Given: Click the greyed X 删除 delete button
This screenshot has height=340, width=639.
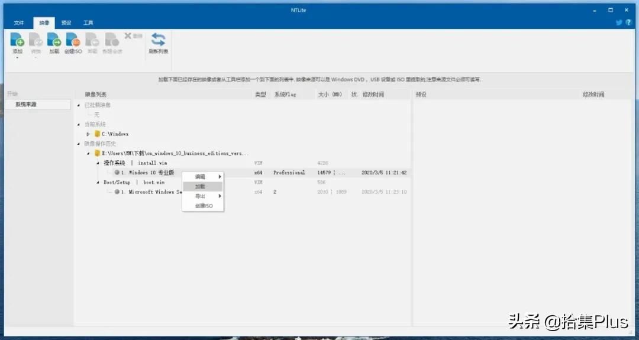Looking at the screenshot, I should (133, 36).
